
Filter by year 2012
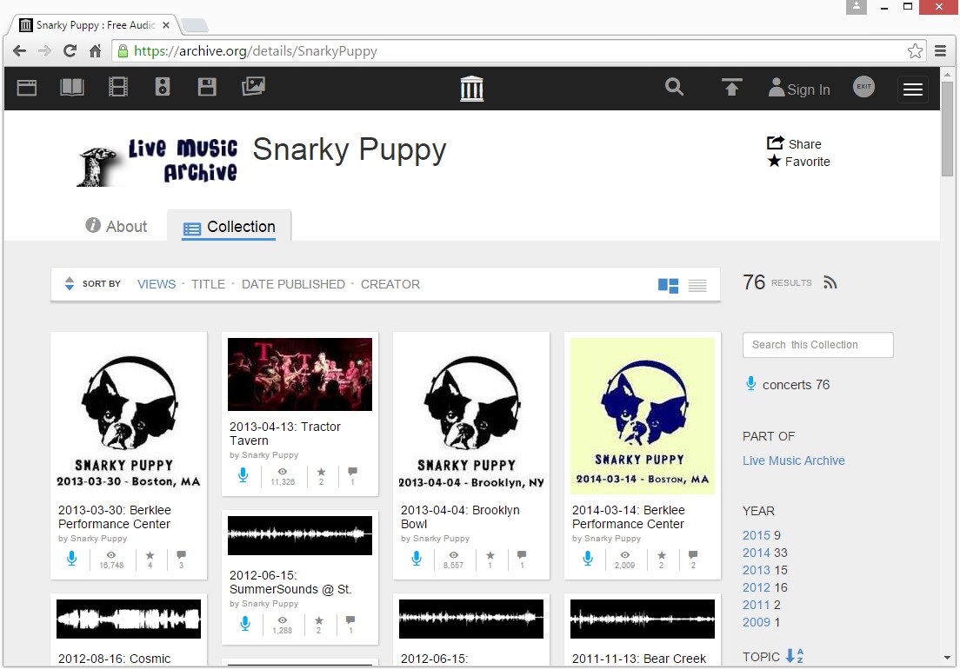coord(757,587)
